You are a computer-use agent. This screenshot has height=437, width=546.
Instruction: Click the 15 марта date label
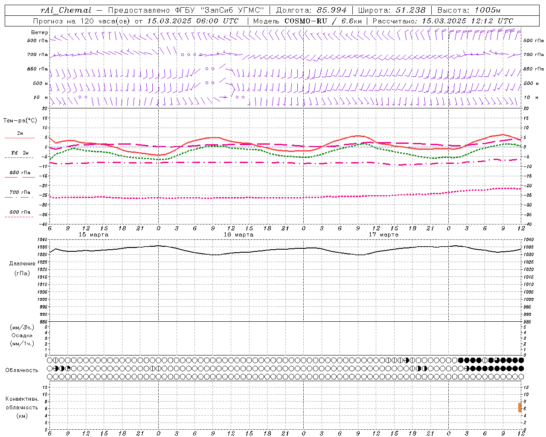click(x=94, y=235)
